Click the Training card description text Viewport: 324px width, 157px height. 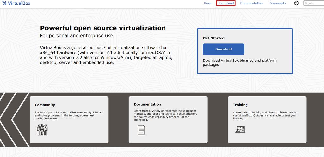tap(265, 116)
